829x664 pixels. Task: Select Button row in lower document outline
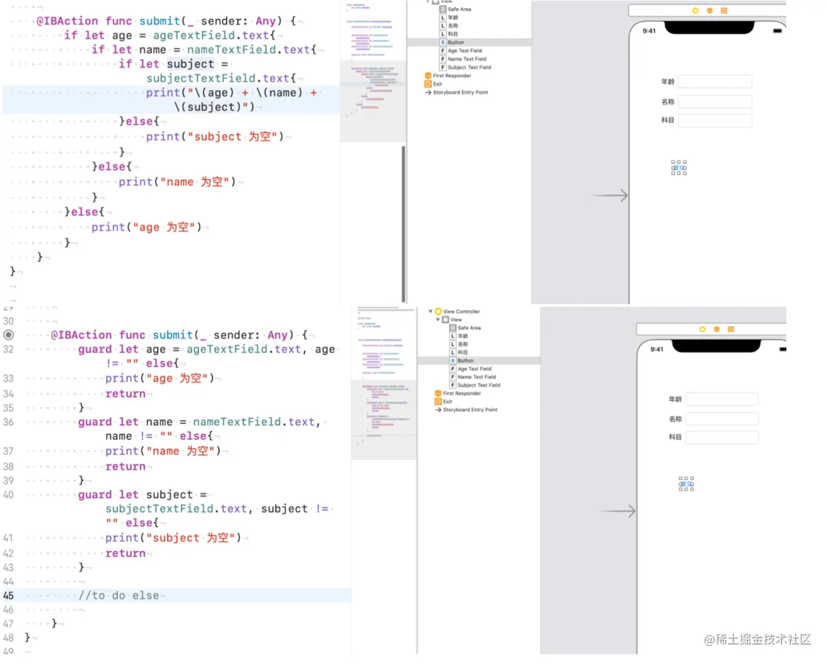click(x=479, y=360)
